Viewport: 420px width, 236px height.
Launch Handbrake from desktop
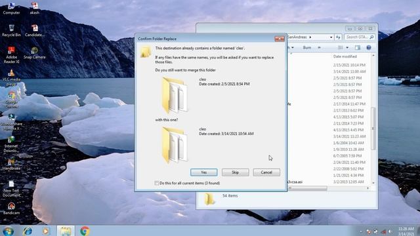11,164
